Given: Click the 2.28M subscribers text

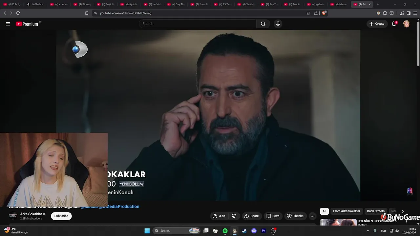Looking at the screenshot, I should [31, 218].
